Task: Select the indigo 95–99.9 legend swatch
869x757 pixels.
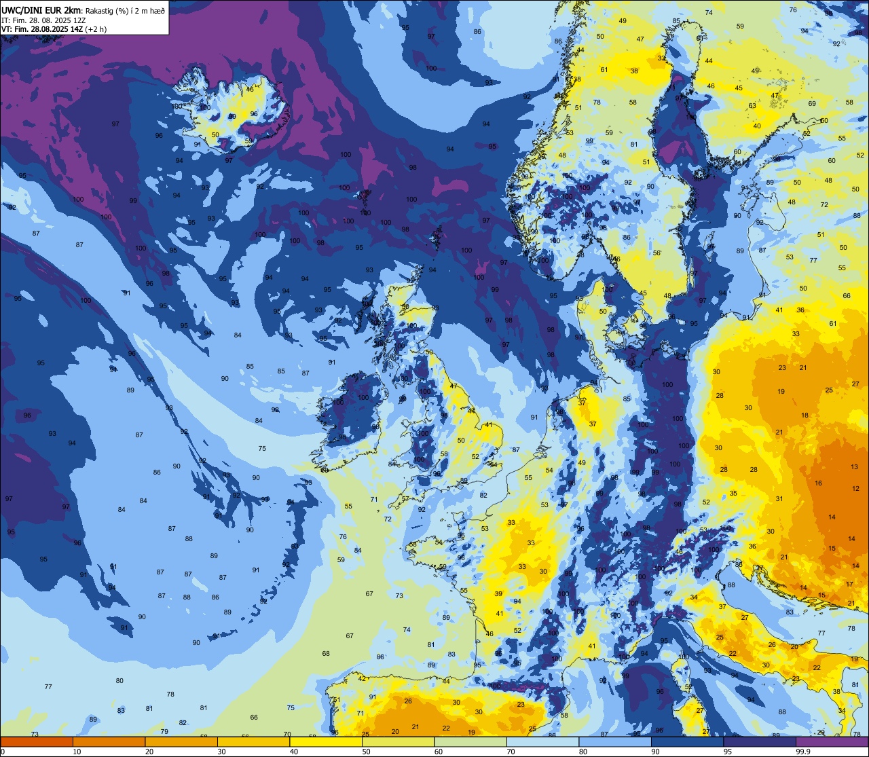Action: pyautogui.click(x=760, y=741)
